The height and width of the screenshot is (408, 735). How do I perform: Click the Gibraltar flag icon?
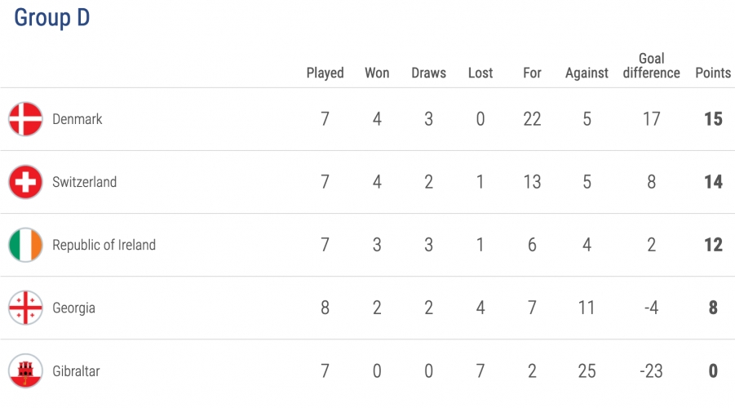click(x=26, y=370)
